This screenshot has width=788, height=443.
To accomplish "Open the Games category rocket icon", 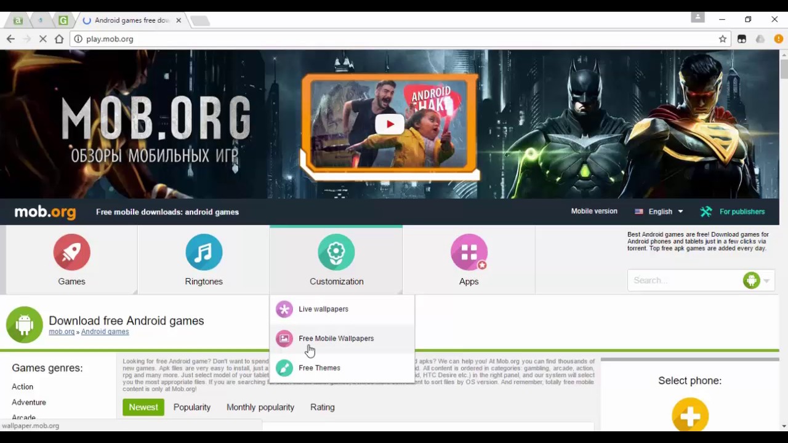I will 71,252.
